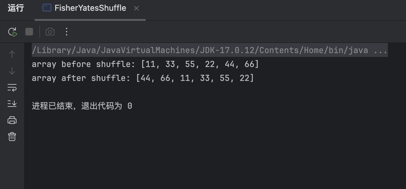Clear all console output with trash icon
Screen dimensions: 406x189
pyautogui.click(x=12, y=137)
